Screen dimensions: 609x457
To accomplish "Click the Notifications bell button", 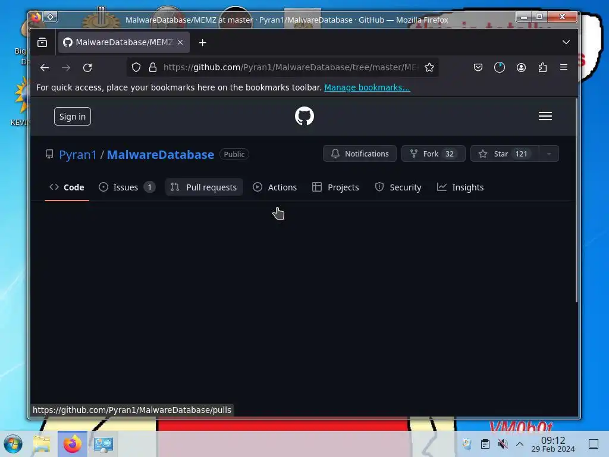I will [360, 154].
